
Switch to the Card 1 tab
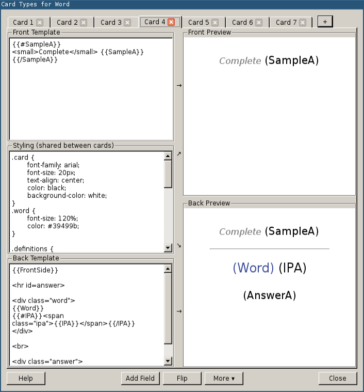(23, 23)
